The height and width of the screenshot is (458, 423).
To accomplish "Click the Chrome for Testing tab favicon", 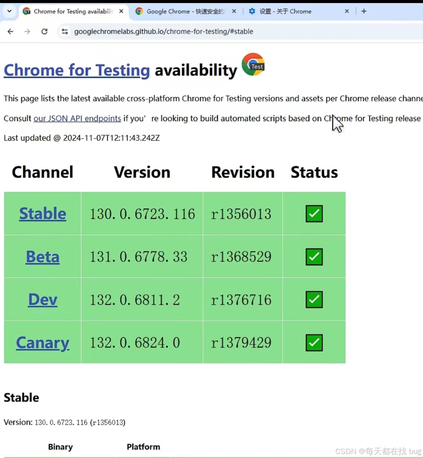I will pos(27,11).
